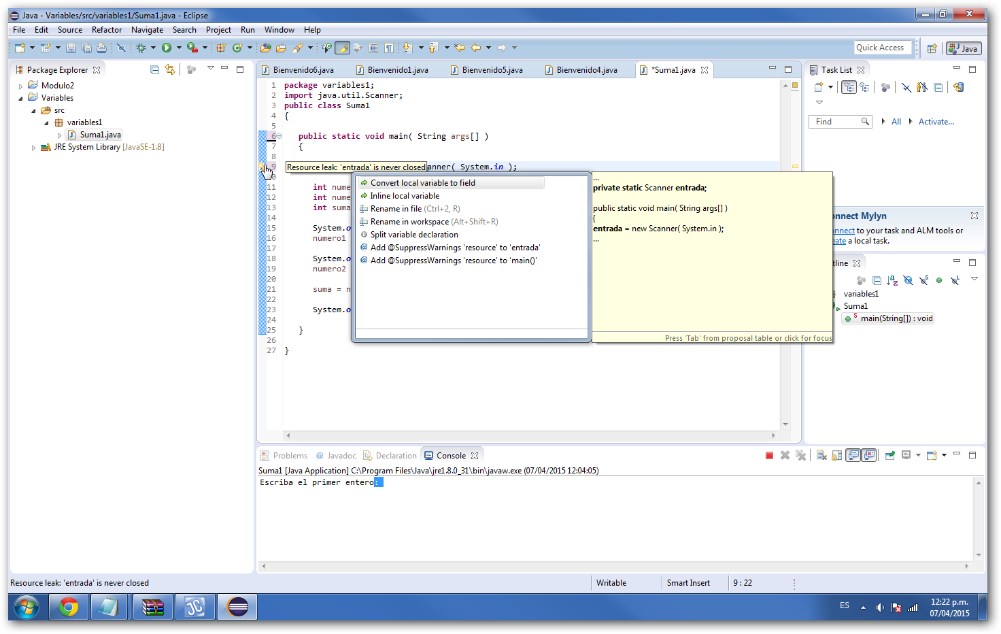
Task: Click the Last Edit Location icon
Action: 460,48
